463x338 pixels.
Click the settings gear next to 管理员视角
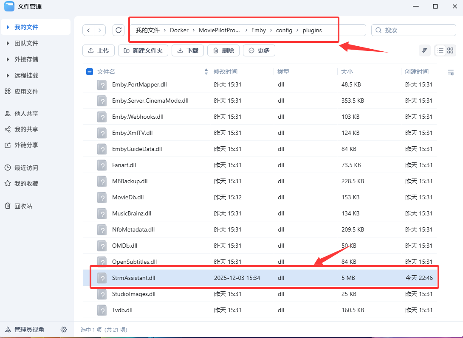[x=64, y=330]
